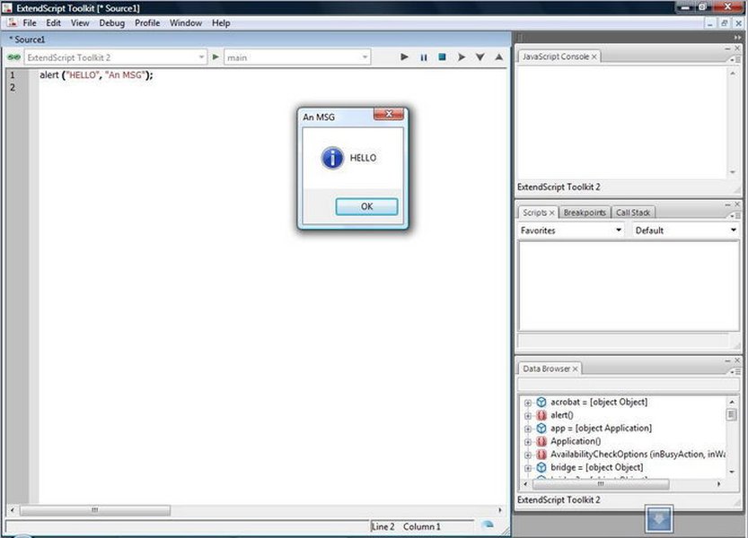The image size is (748, 538).
Task: Click the AvailabilityCheckOptions red function icon
Action: coord(541,455)
